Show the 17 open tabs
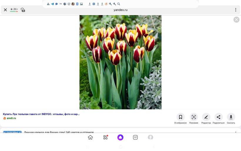The image size is (241, 151). 135,137
